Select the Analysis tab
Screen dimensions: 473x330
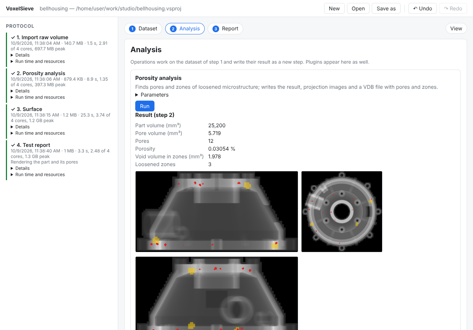click(185, 28)
